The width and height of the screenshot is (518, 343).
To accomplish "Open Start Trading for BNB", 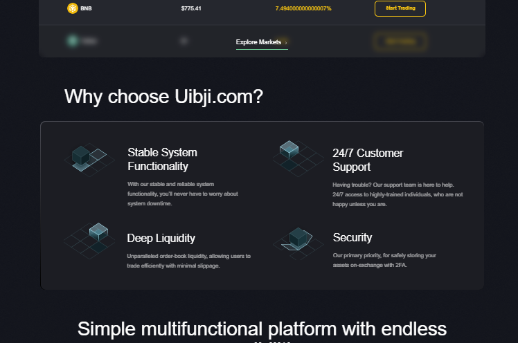I will [x=400, y=8].
